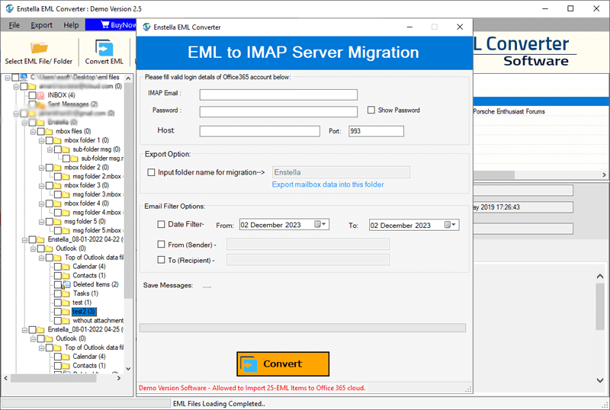Click the mbox folder 3 (0) folder icon
Screen dimensions: 610x410
click(58, 185)
